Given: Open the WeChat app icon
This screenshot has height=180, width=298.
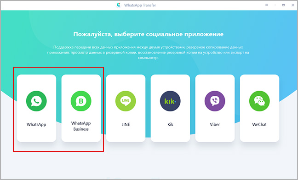Looking at the screenshot, I should (259, 101).
